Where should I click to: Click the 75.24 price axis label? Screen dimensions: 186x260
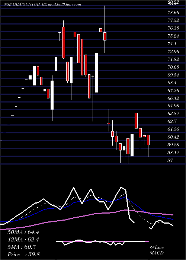pos(174,36)
